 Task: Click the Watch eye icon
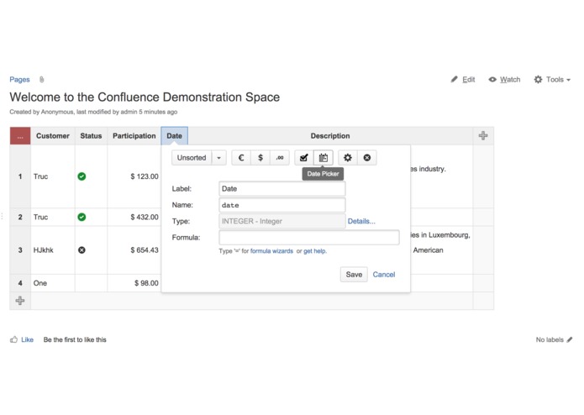(492, 79)
